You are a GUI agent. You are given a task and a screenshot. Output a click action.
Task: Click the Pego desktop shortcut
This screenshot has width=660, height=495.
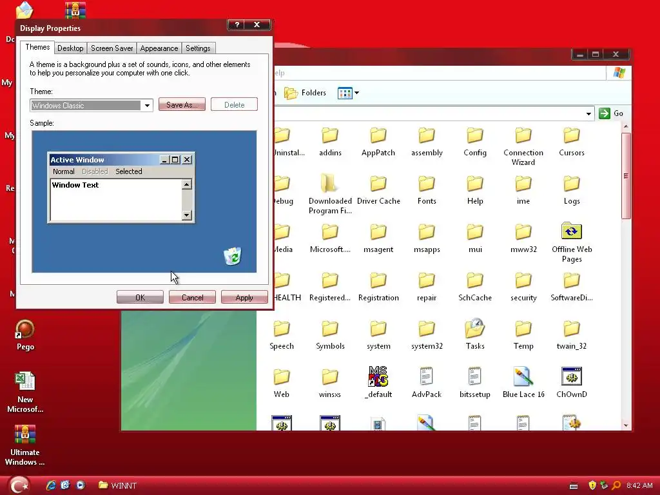tap(25, 335)
